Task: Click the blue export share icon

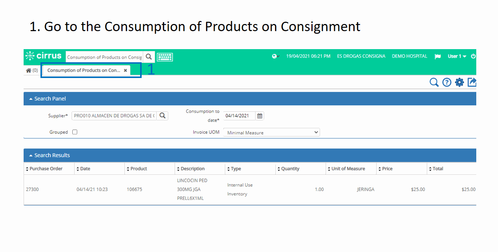Action: click(x=472, y=82)
